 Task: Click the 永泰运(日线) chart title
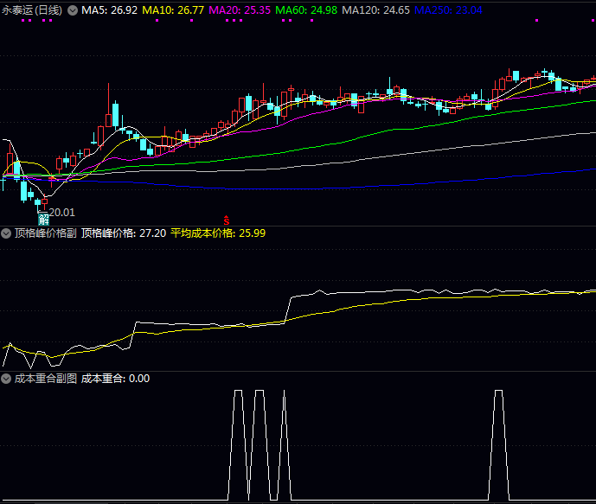(x=32, y=10)
